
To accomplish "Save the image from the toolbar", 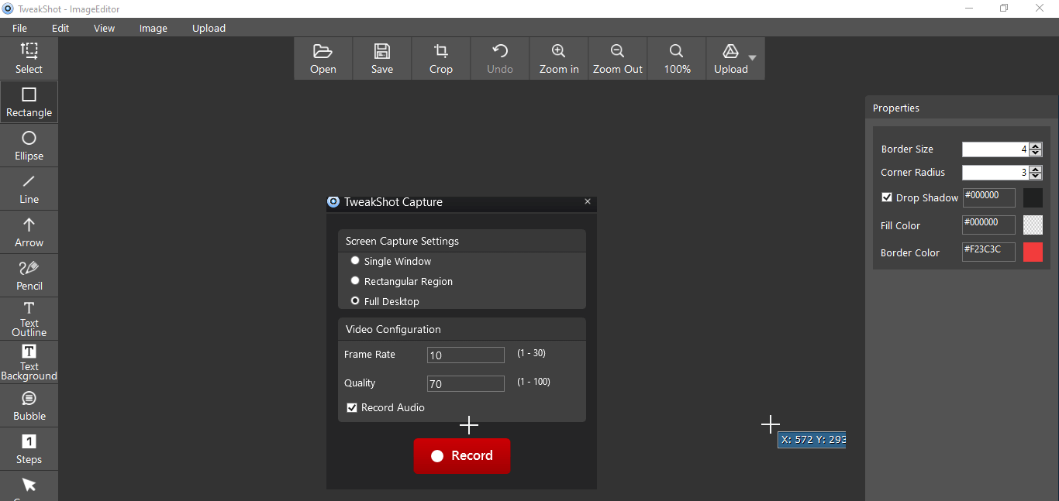I will click(x=382, y=59).
